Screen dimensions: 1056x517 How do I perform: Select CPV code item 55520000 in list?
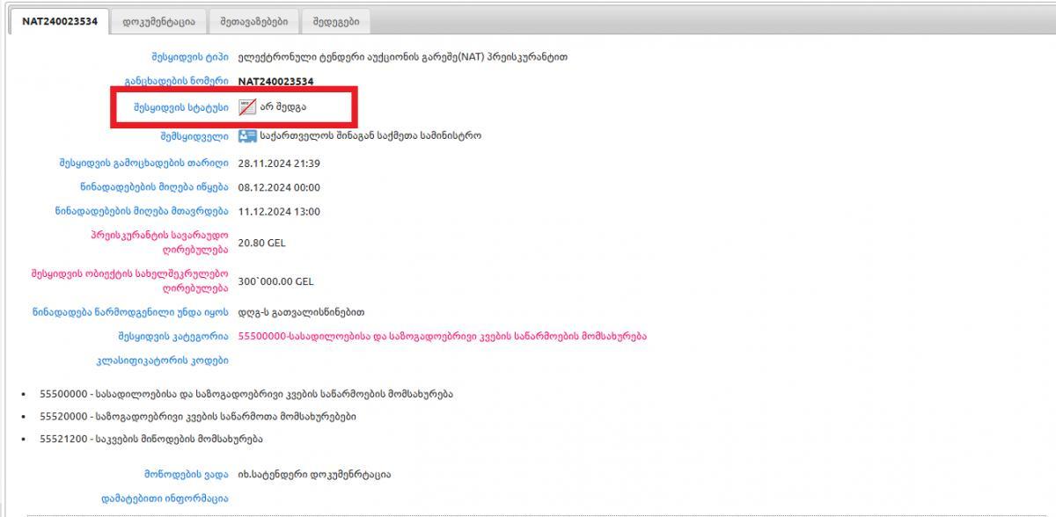point(198,416)
